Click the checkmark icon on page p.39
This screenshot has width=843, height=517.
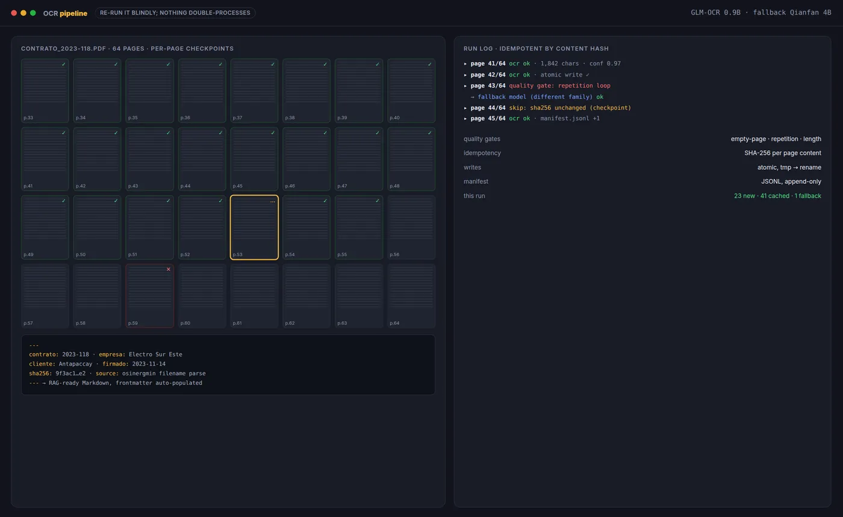(378, 64)
